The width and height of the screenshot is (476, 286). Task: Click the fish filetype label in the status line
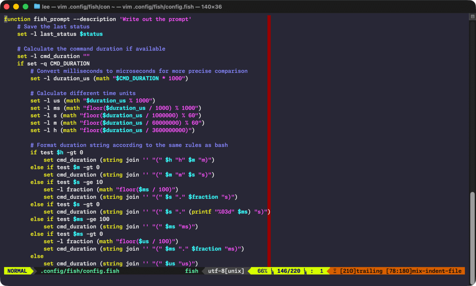tap(192, 271)
